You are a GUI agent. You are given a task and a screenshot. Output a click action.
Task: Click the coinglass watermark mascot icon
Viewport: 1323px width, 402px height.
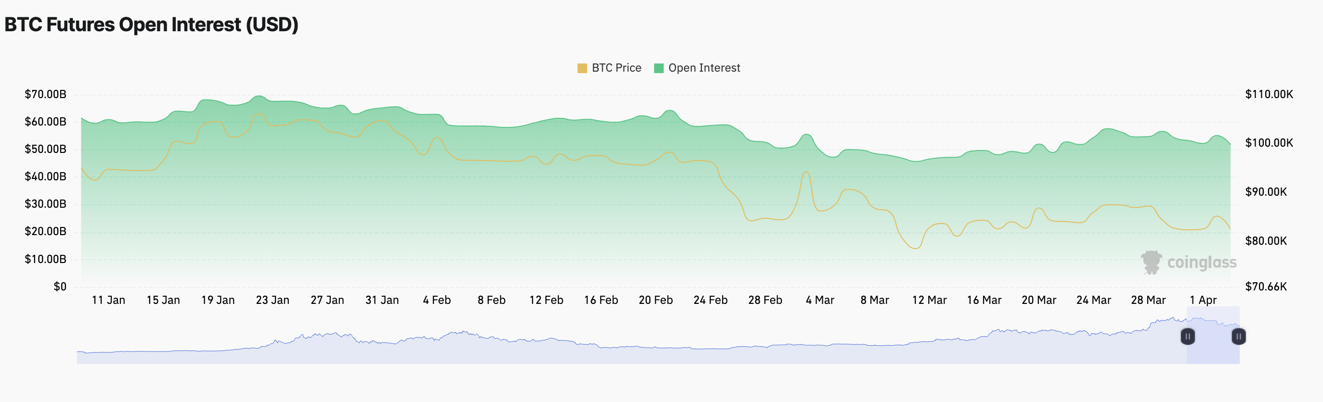1151,262
